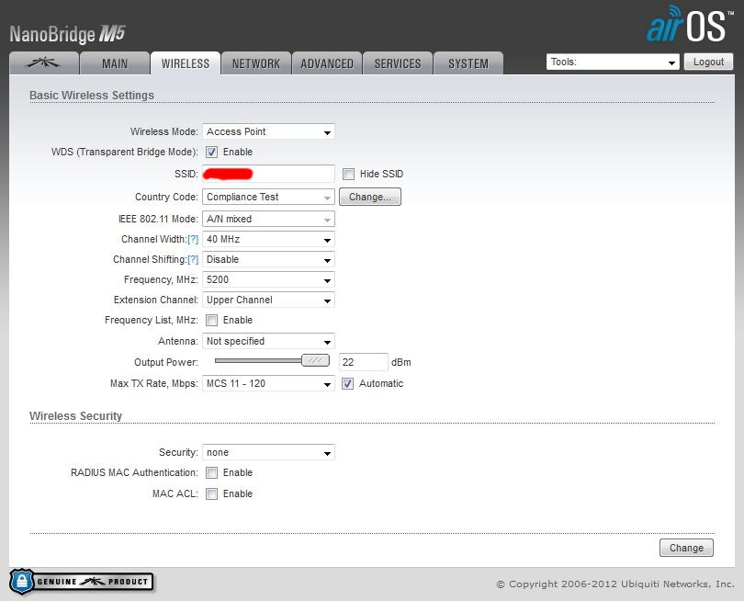Open the SYSTEM tab
The image size is (744, 601).
pos(468,63)
